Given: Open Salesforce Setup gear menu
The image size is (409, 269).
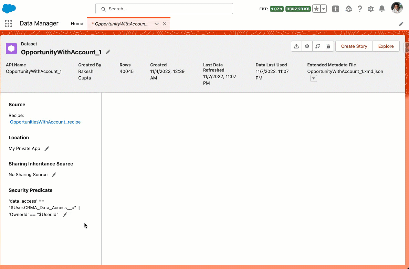Looking at the screenshot, I should [x=370, y=9].
